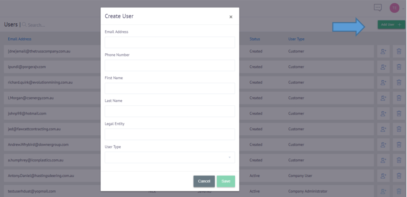
Task: Click trash icon for LMorgan@csenergy.com.au row
Action: pyautogui.click(x=399, y=98)
